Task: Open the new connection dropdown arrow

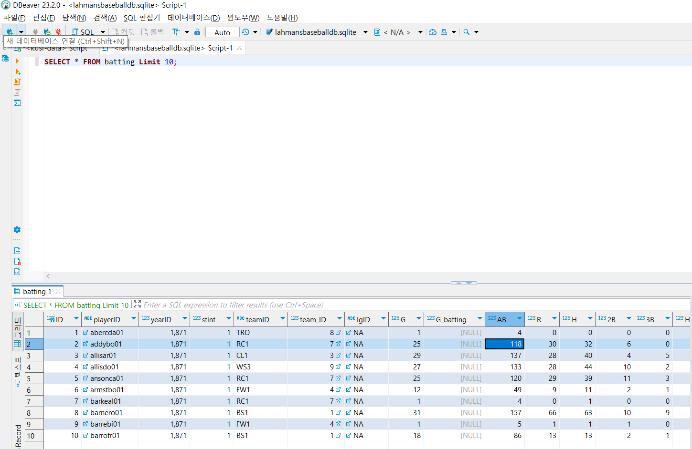Action: coord(21,32)
